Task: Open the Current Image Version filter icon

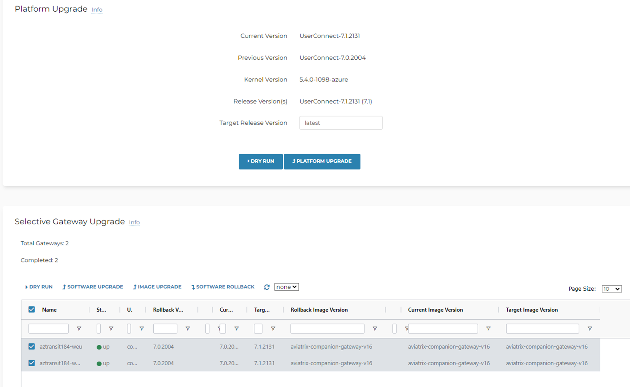Action: (488, 329)
